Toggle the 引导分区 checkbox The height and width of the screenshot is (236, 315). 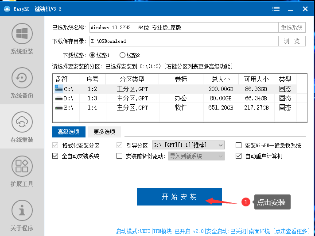pos(119,145)
